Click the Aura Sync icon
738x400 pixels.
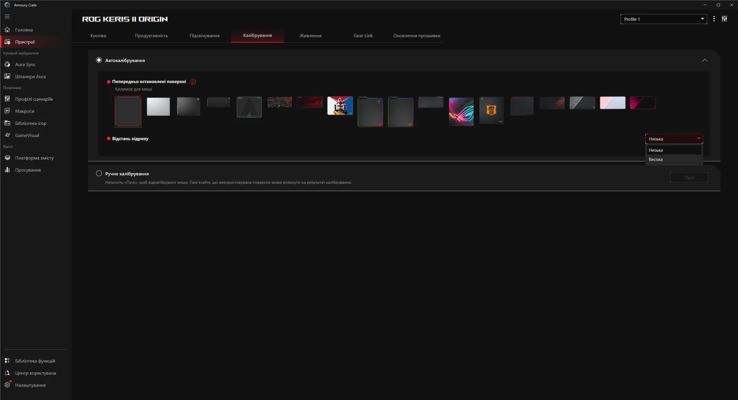coord(7,64)
